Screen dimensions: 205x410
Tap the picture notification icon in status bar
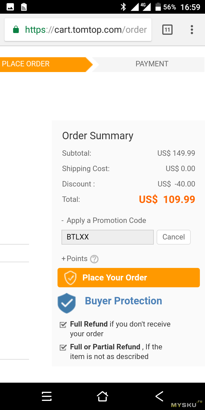(x=10, y=7)
